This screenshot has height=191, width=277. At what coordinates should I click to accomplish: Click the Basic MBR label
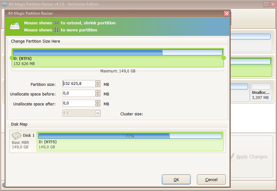click(21, 143)
